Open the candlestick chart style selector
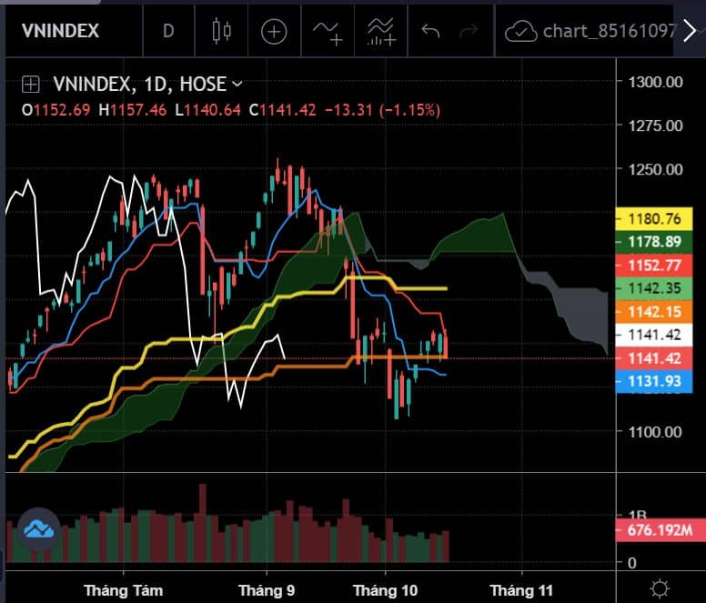 (221, 31)
